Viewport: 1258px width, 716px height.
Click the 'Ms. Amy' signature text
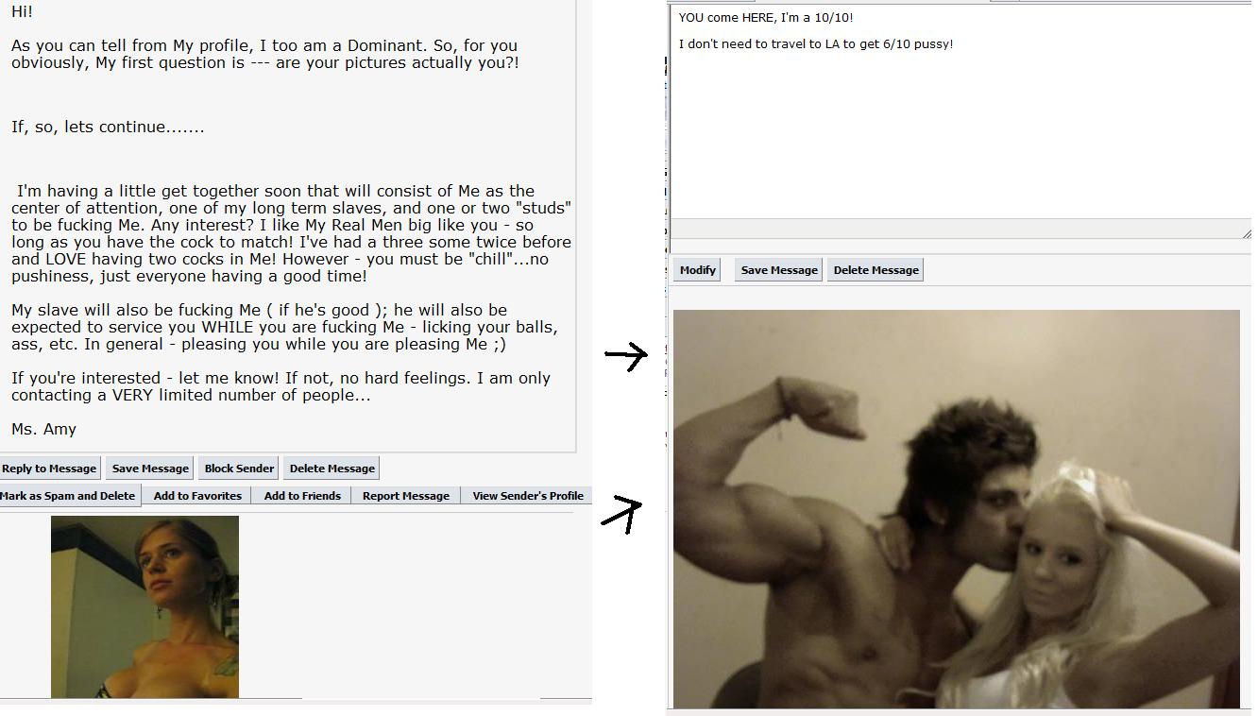pos(43,430)
